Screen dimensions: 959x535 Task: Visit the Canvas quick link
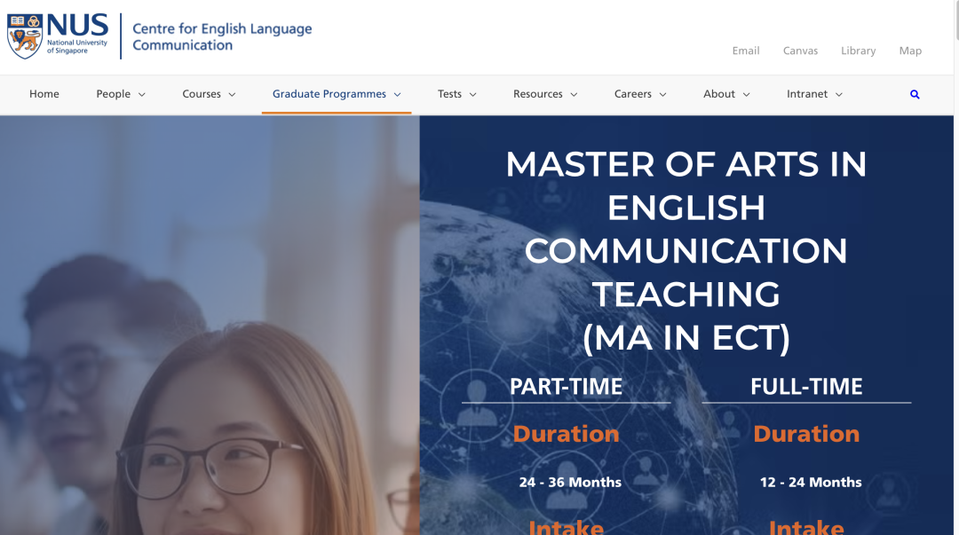point(800,51)
